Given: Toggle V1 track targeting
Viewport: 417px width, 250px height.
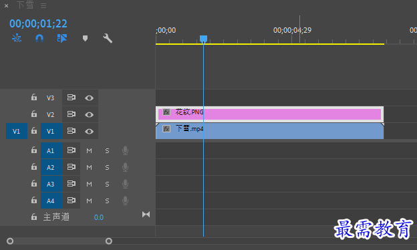Looking at the screenshot, I should 51,131.
